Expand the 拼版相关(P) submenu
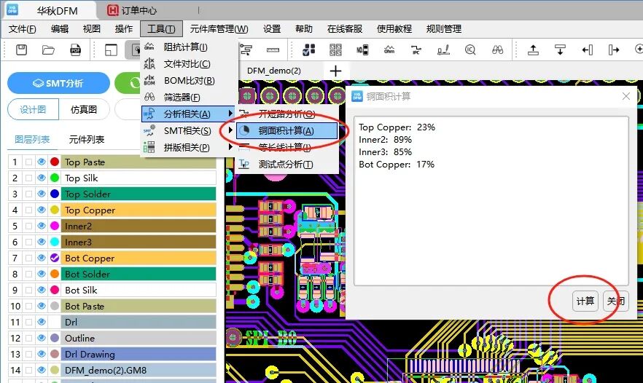 (x=187, y=147)
